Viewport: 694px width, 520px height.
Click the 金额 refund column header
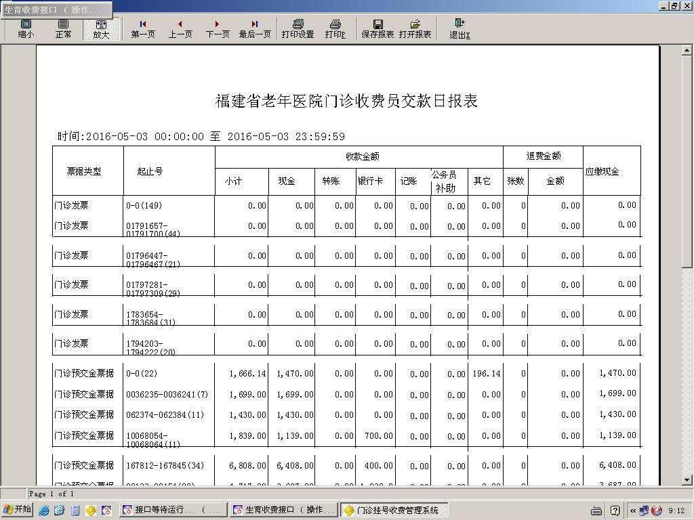click(555, 181)
